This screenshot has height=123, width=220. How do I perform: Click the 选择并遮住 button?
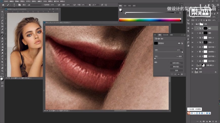click(x=176, y=63)
